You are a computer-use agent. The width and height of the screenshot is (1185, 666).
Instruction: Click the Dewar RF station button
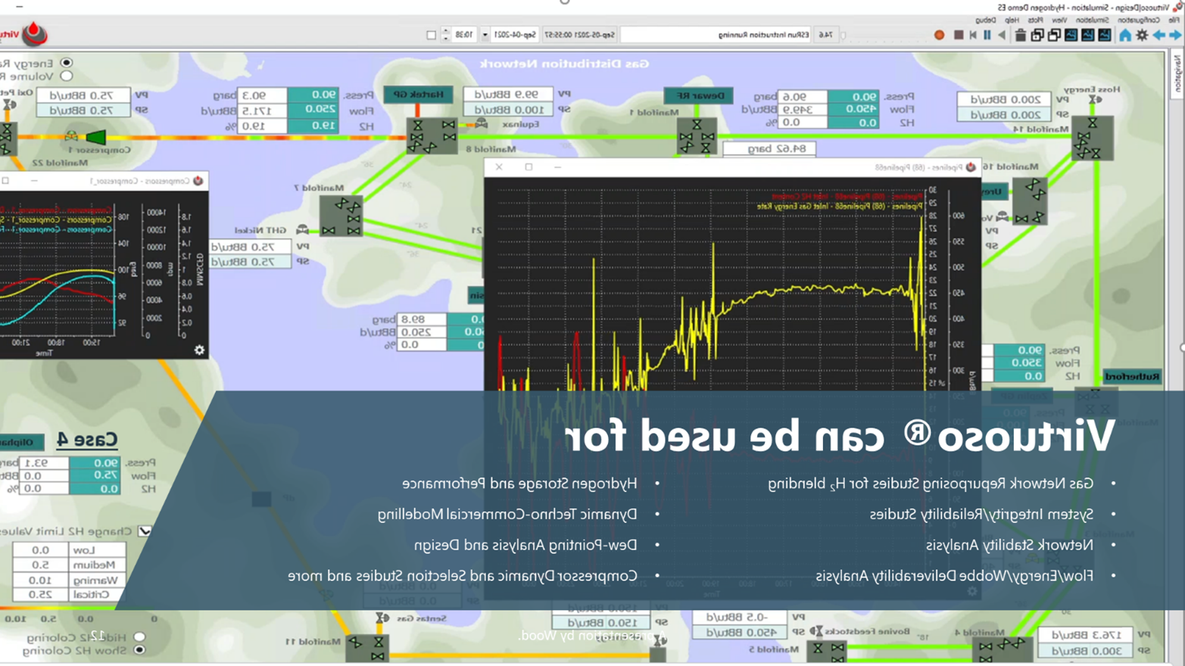pyautogui.click(x=698, y=95)
